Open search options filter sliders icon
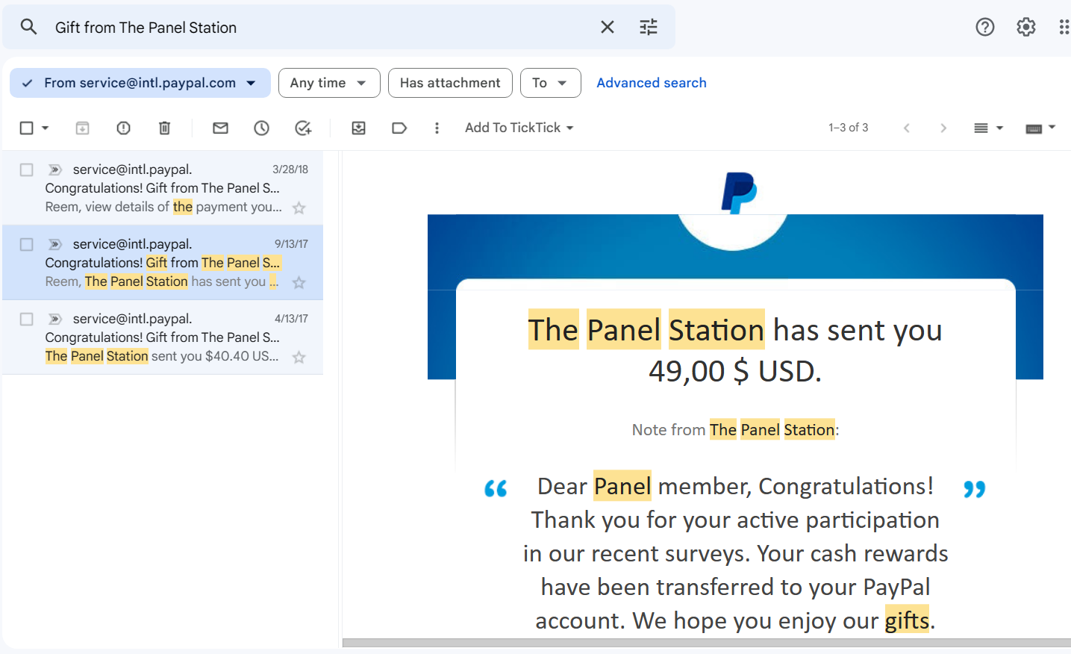The height and width of the screenshot is (654, 1071). [x=649, y=27]
